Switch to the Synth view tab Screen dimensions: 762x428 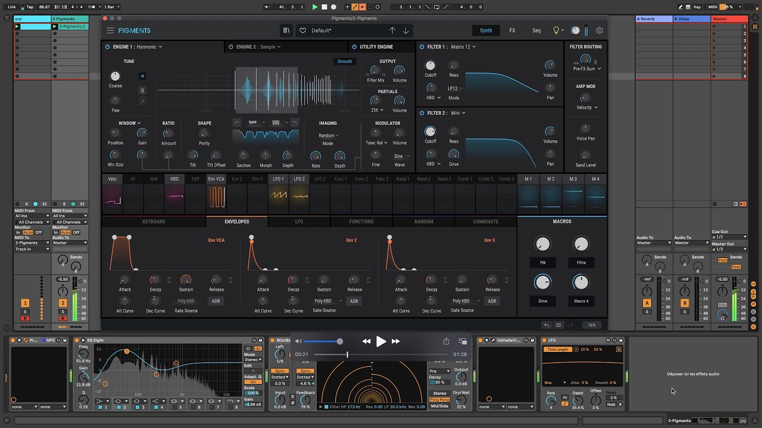click(x=486, y=30)
